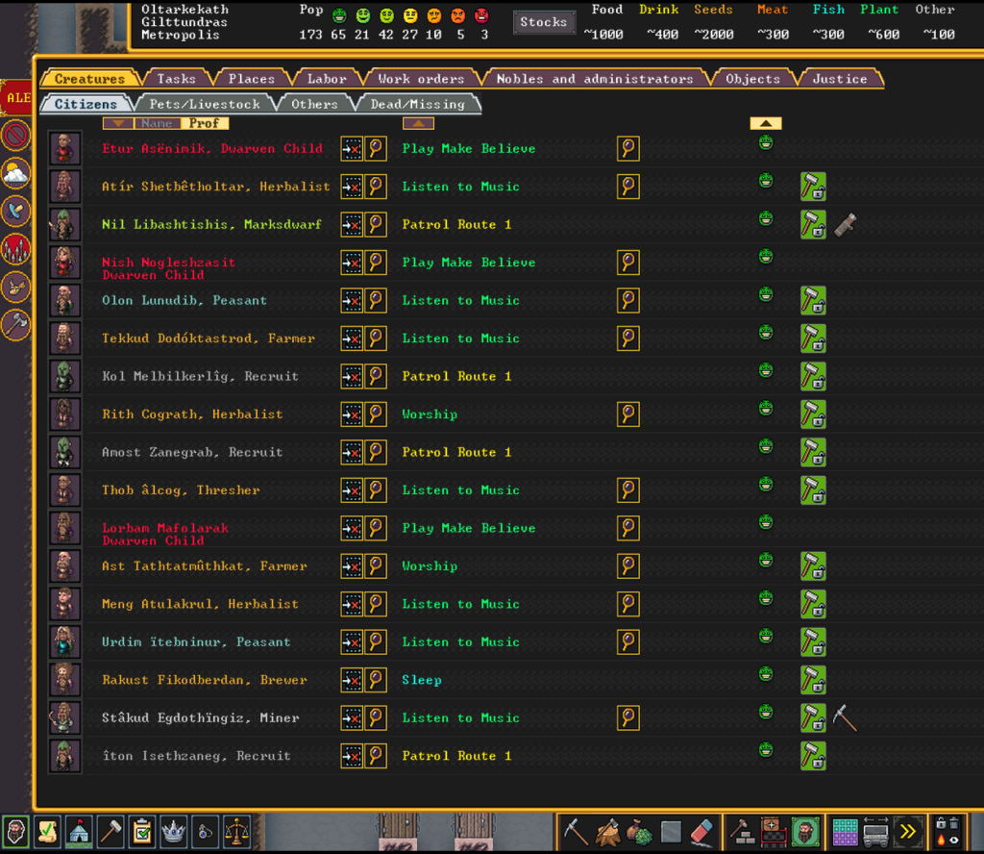Open the stockpiles icon
This screenshot has width=984, height=854.
tap(774, 831)
